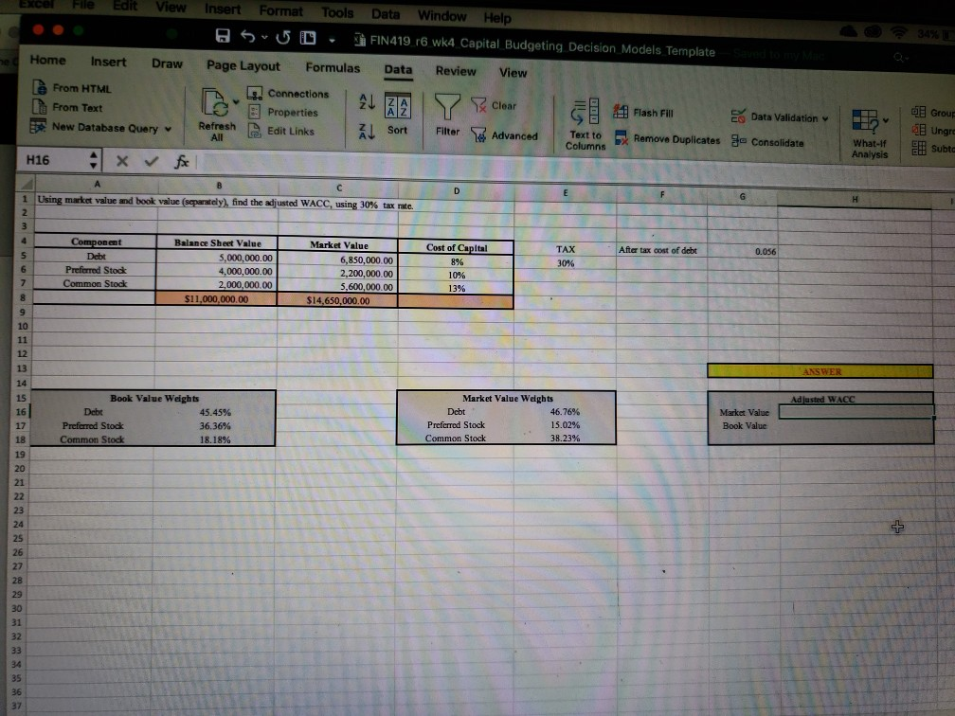Use the Flash Fill icon
Screen dimensions: 955x716
click(621, 112)
